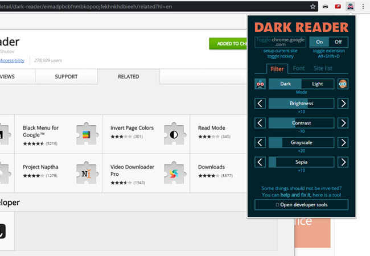Switch to the Site list tab
The width and height of the screenshot is (370, 256).
[x=323, y=68]
